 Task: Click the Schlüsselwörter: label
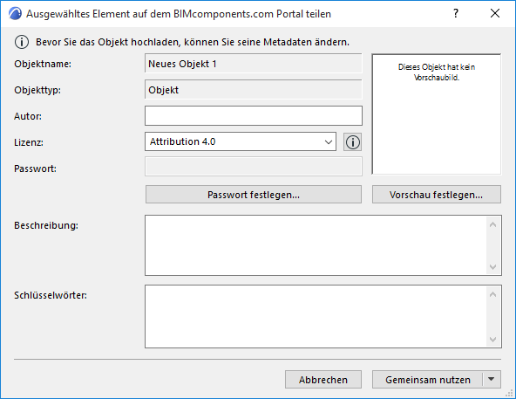[51, 295]
